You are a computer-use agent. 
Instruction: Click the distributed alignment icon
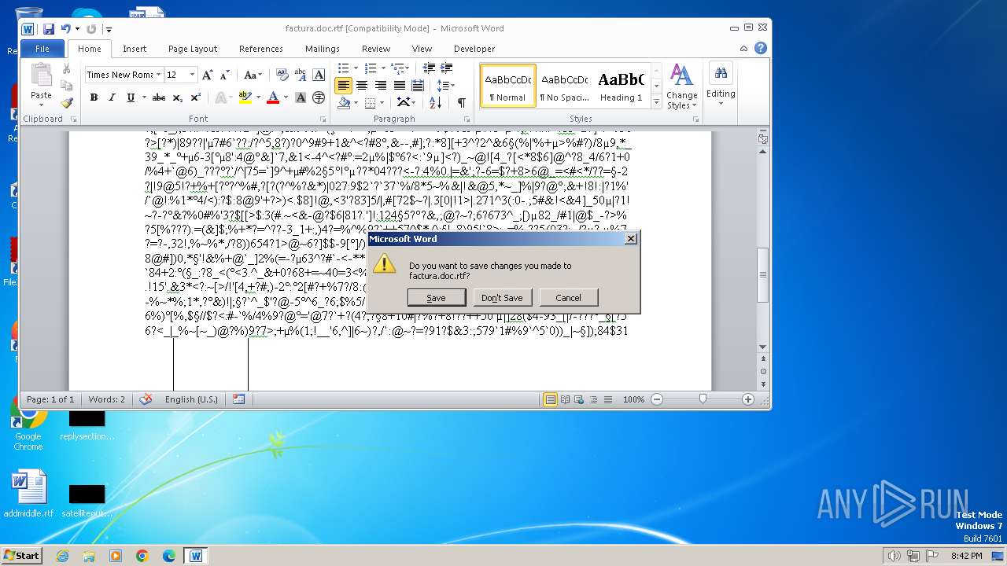click(419, 86)
